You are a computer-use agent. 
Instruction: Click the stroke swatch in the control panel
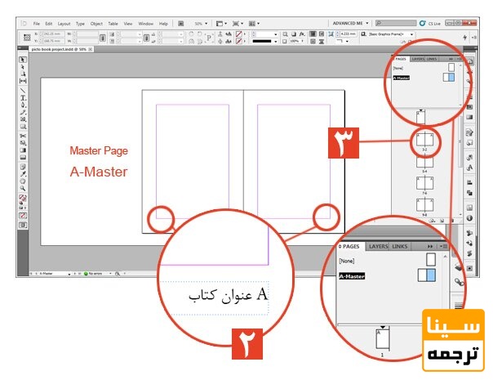(x=239, y=41)
